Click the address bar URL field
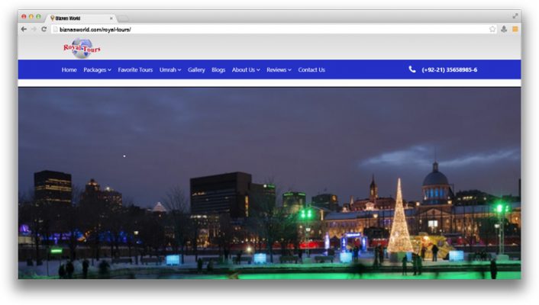Screen dimensions: 539x305 267,29
